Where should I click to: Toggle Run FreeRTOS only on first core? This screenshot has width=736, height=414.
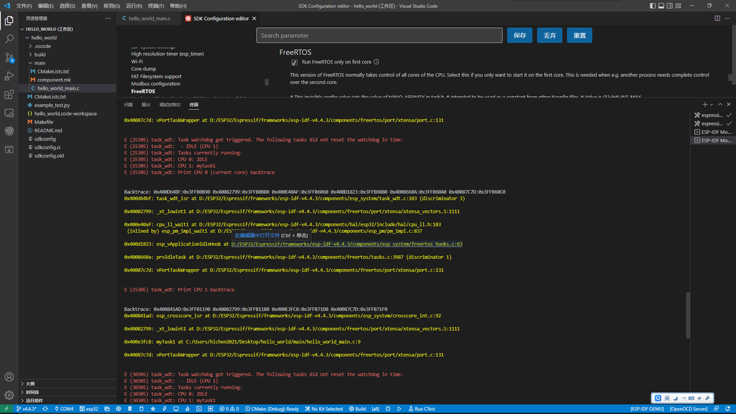click(x=295, y=62)
